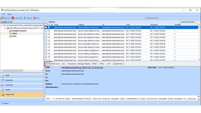Open the Switch View dropdown
201x113 pixels.
[x=153, y=18]
